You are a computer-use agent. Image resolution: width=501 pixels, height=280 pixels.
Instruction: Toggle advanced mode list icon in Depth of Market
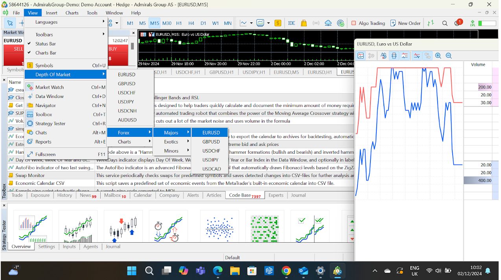[x=405, y=56]
